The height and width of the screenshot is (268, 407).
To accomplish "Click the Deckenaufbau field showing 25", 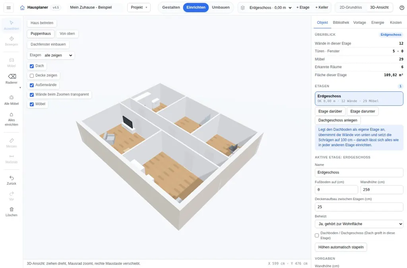I will point(359,207).
